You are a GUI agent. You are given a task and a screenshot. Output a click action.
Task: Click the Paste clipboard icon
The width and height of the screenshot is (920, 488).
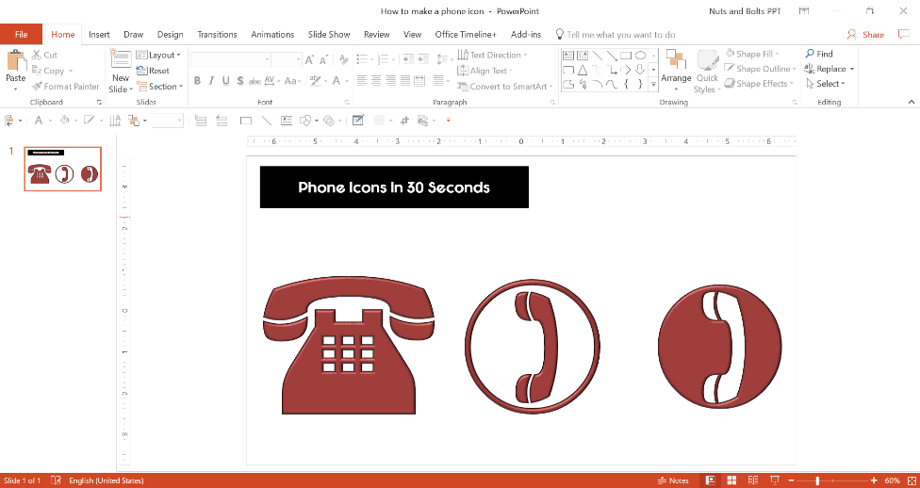(16, 61)
